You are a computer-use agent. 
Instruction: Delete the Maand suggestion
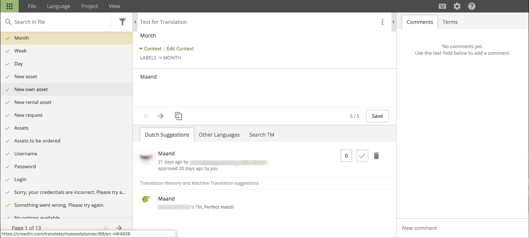[376, 156]
